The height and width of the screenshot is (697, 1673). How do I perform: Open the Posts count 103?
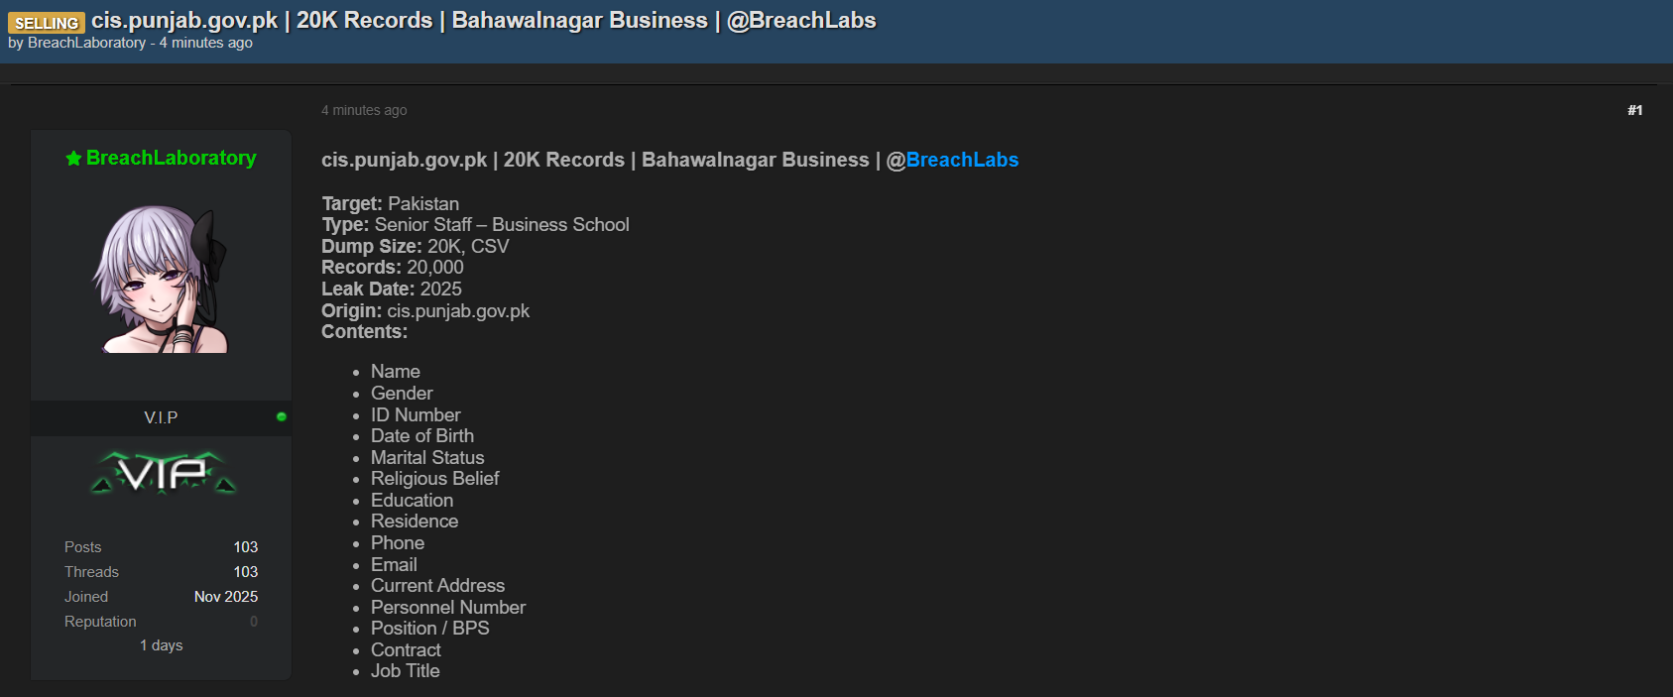click(245, 547)
